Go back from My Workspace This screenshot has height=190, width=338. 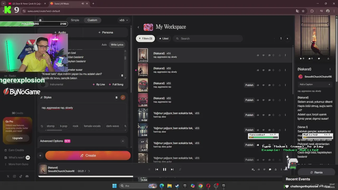[138, 27]
